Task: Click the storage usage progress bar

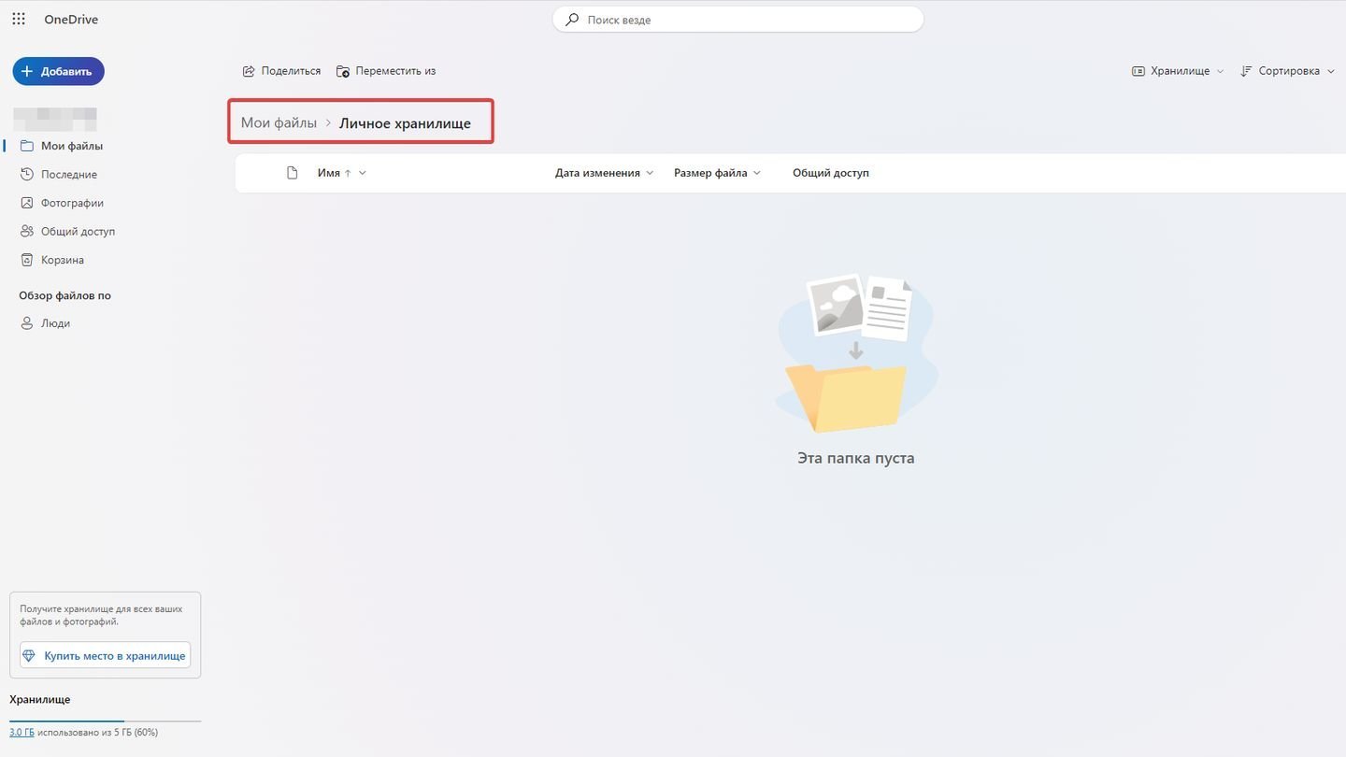Action: point(105,721)
